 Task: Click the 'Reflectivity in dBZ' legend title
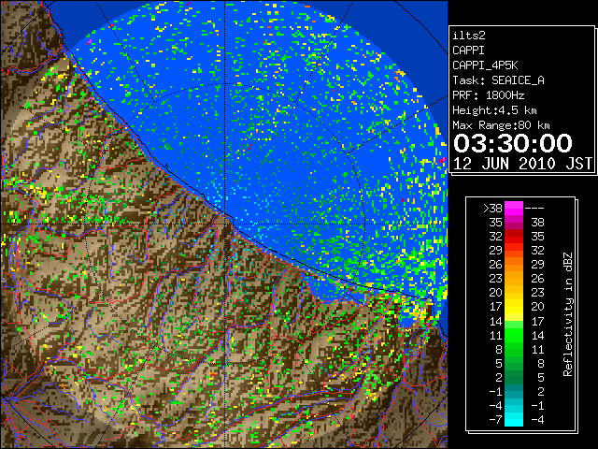568,314
